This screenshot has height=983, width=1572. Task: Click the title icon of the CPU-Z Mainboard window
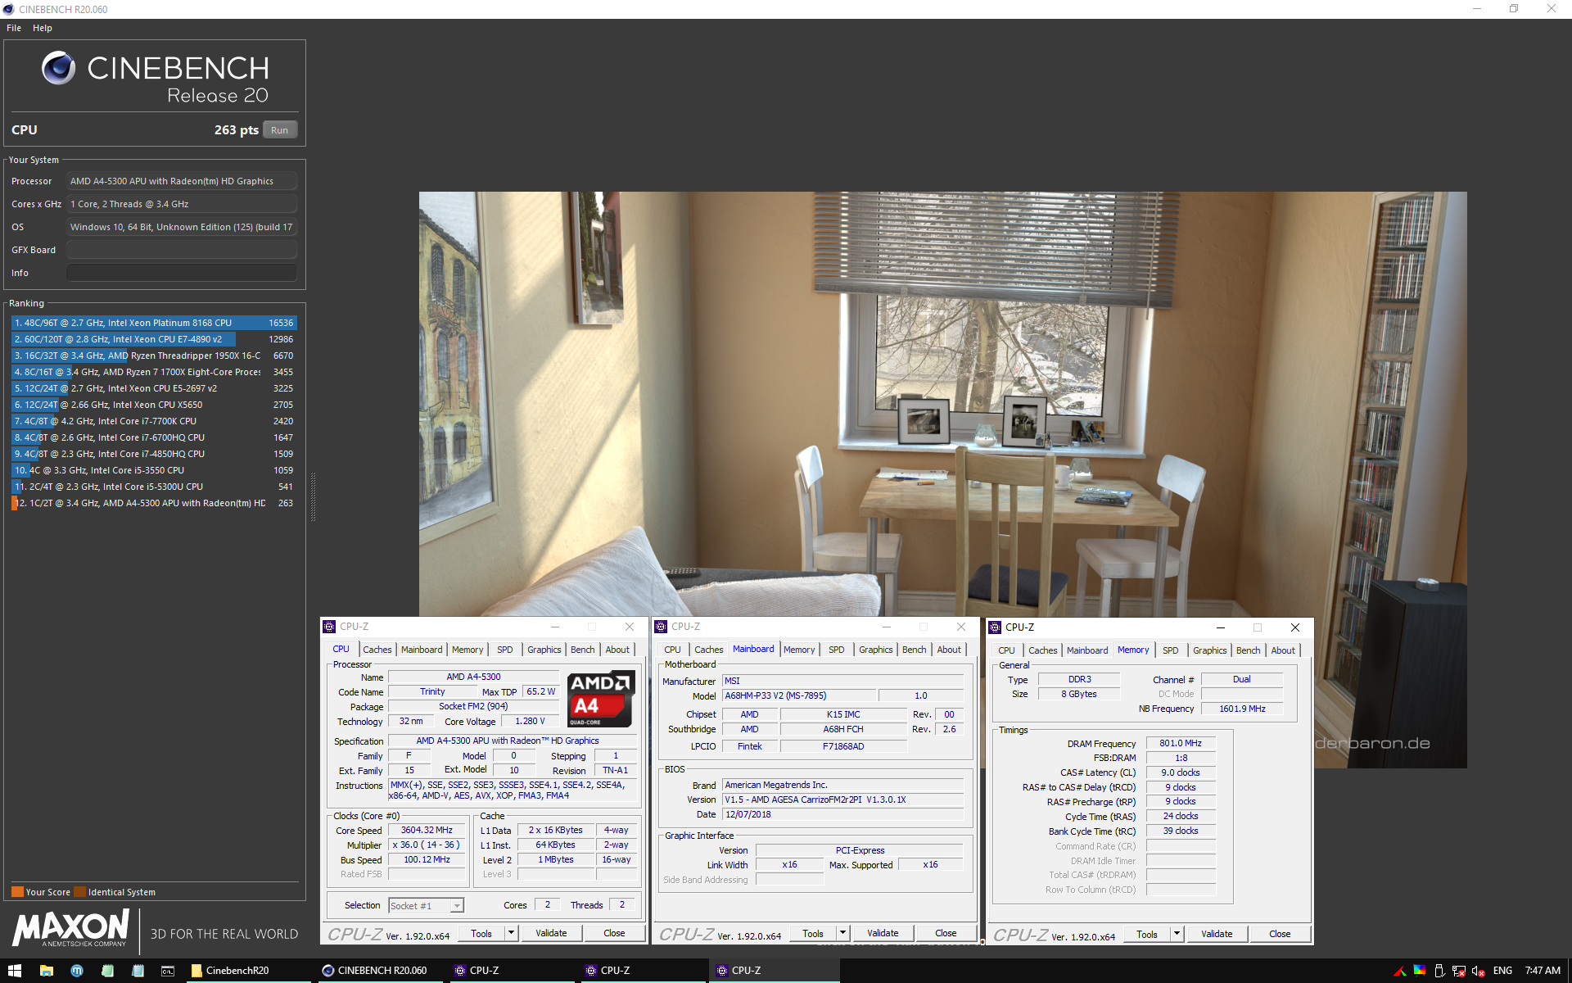(661, 627)
